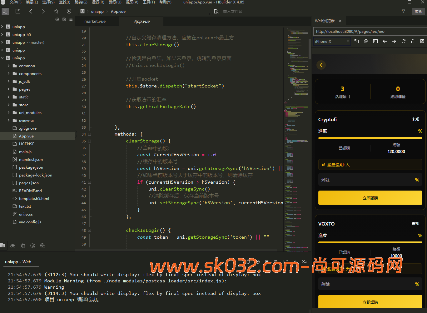This screenshot has height=313, width=427.
Task: Toggle code fold at line 34 methods
Action: point(90,134)
